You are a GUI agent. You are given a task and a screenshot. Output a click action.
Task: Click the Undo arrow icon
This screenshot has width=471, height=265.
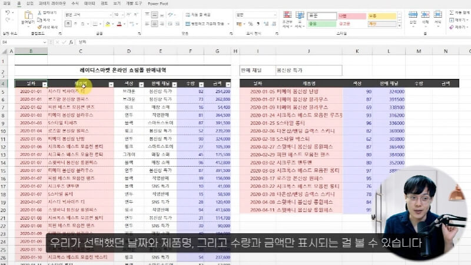click(8, 12)
